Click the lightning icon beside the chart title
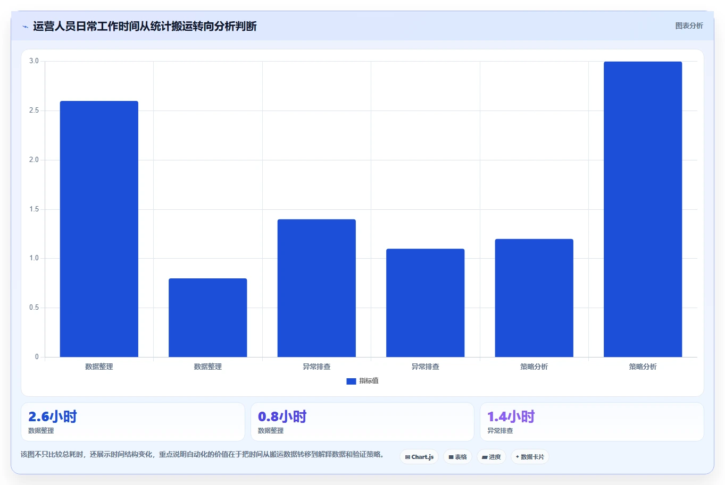The height and width of the screenshot is (485, 725). pyautogui.click(x=25, y=27)
